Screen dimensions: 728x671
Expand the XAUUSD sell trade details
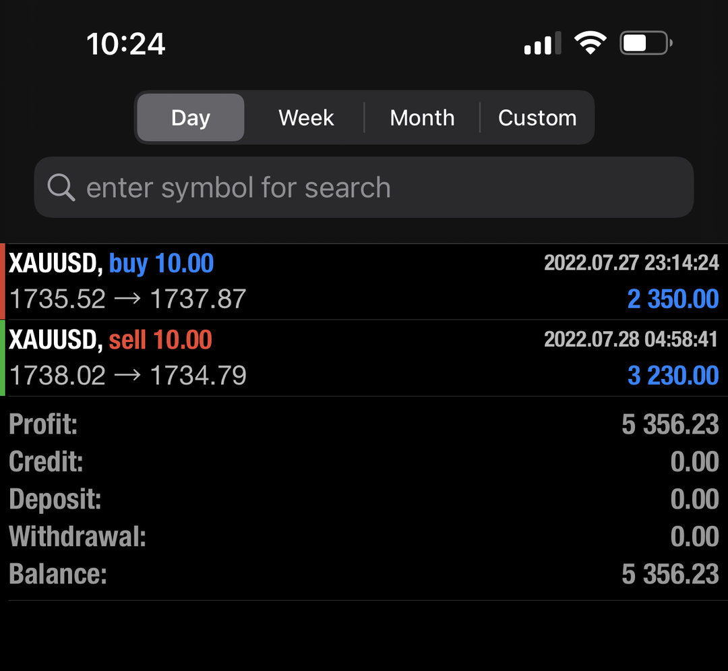[364, 357]
